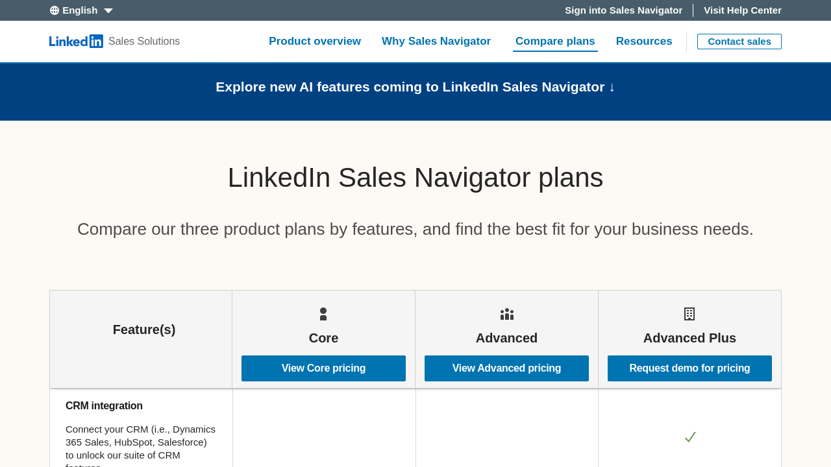Click Request demo for pricing
The height and width of the screenshot is (467, 831).
pos(689,368)
